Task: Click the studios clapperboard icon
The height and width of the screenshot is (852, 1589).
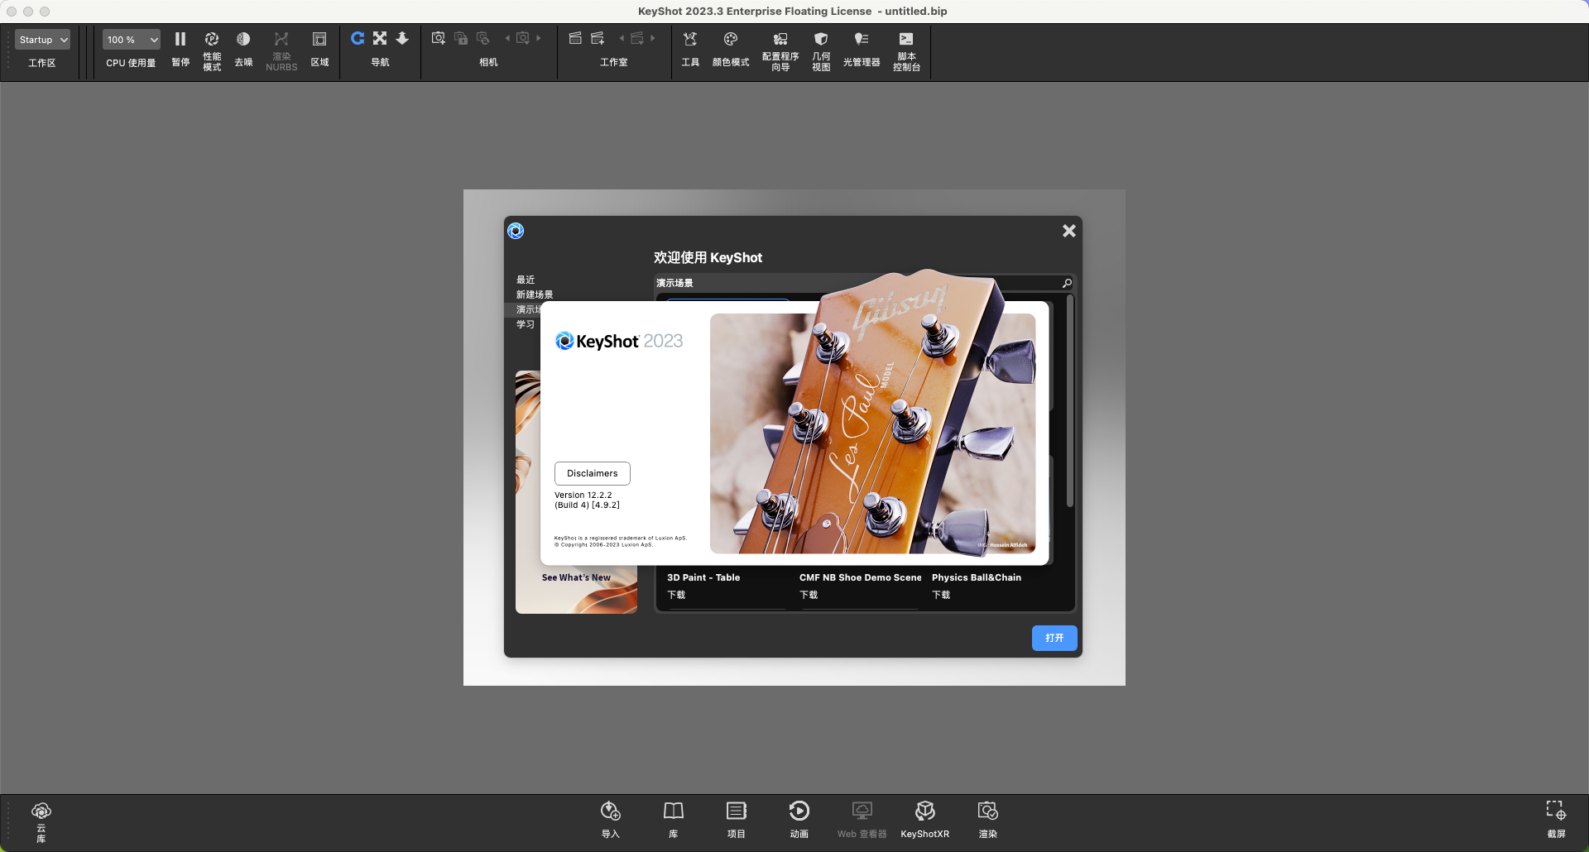Action: click(x=575, y=38)
